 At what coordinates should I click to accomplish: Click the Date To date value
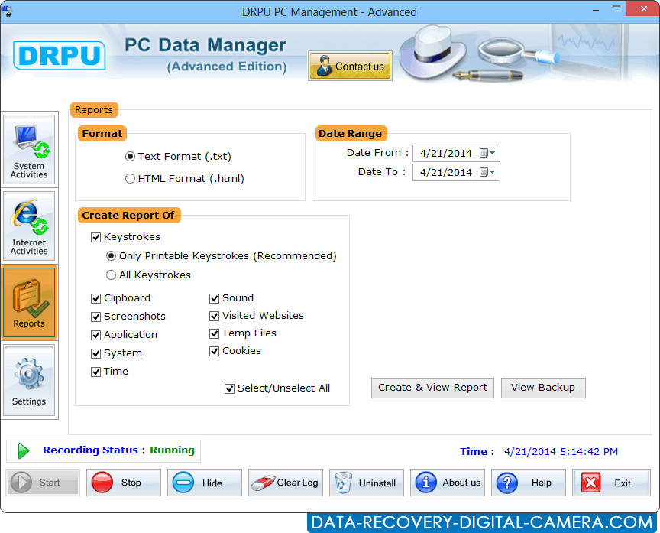(x=446, y=172)
